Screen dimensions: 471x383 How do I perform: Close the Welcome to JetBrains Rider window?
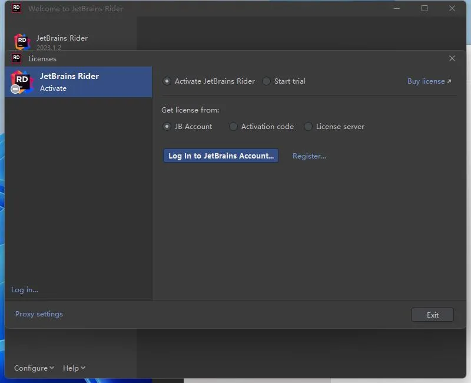tap(452, 8)
